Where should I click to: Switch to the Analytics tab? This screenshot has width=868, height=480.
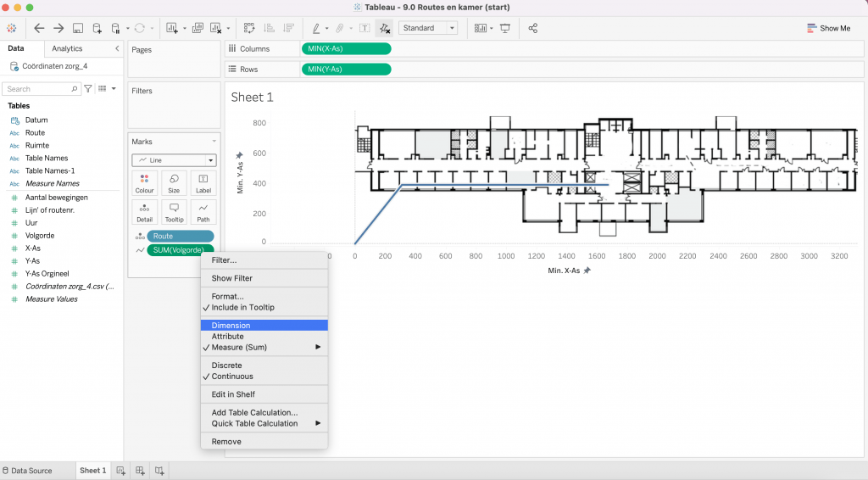coord(67,49)
